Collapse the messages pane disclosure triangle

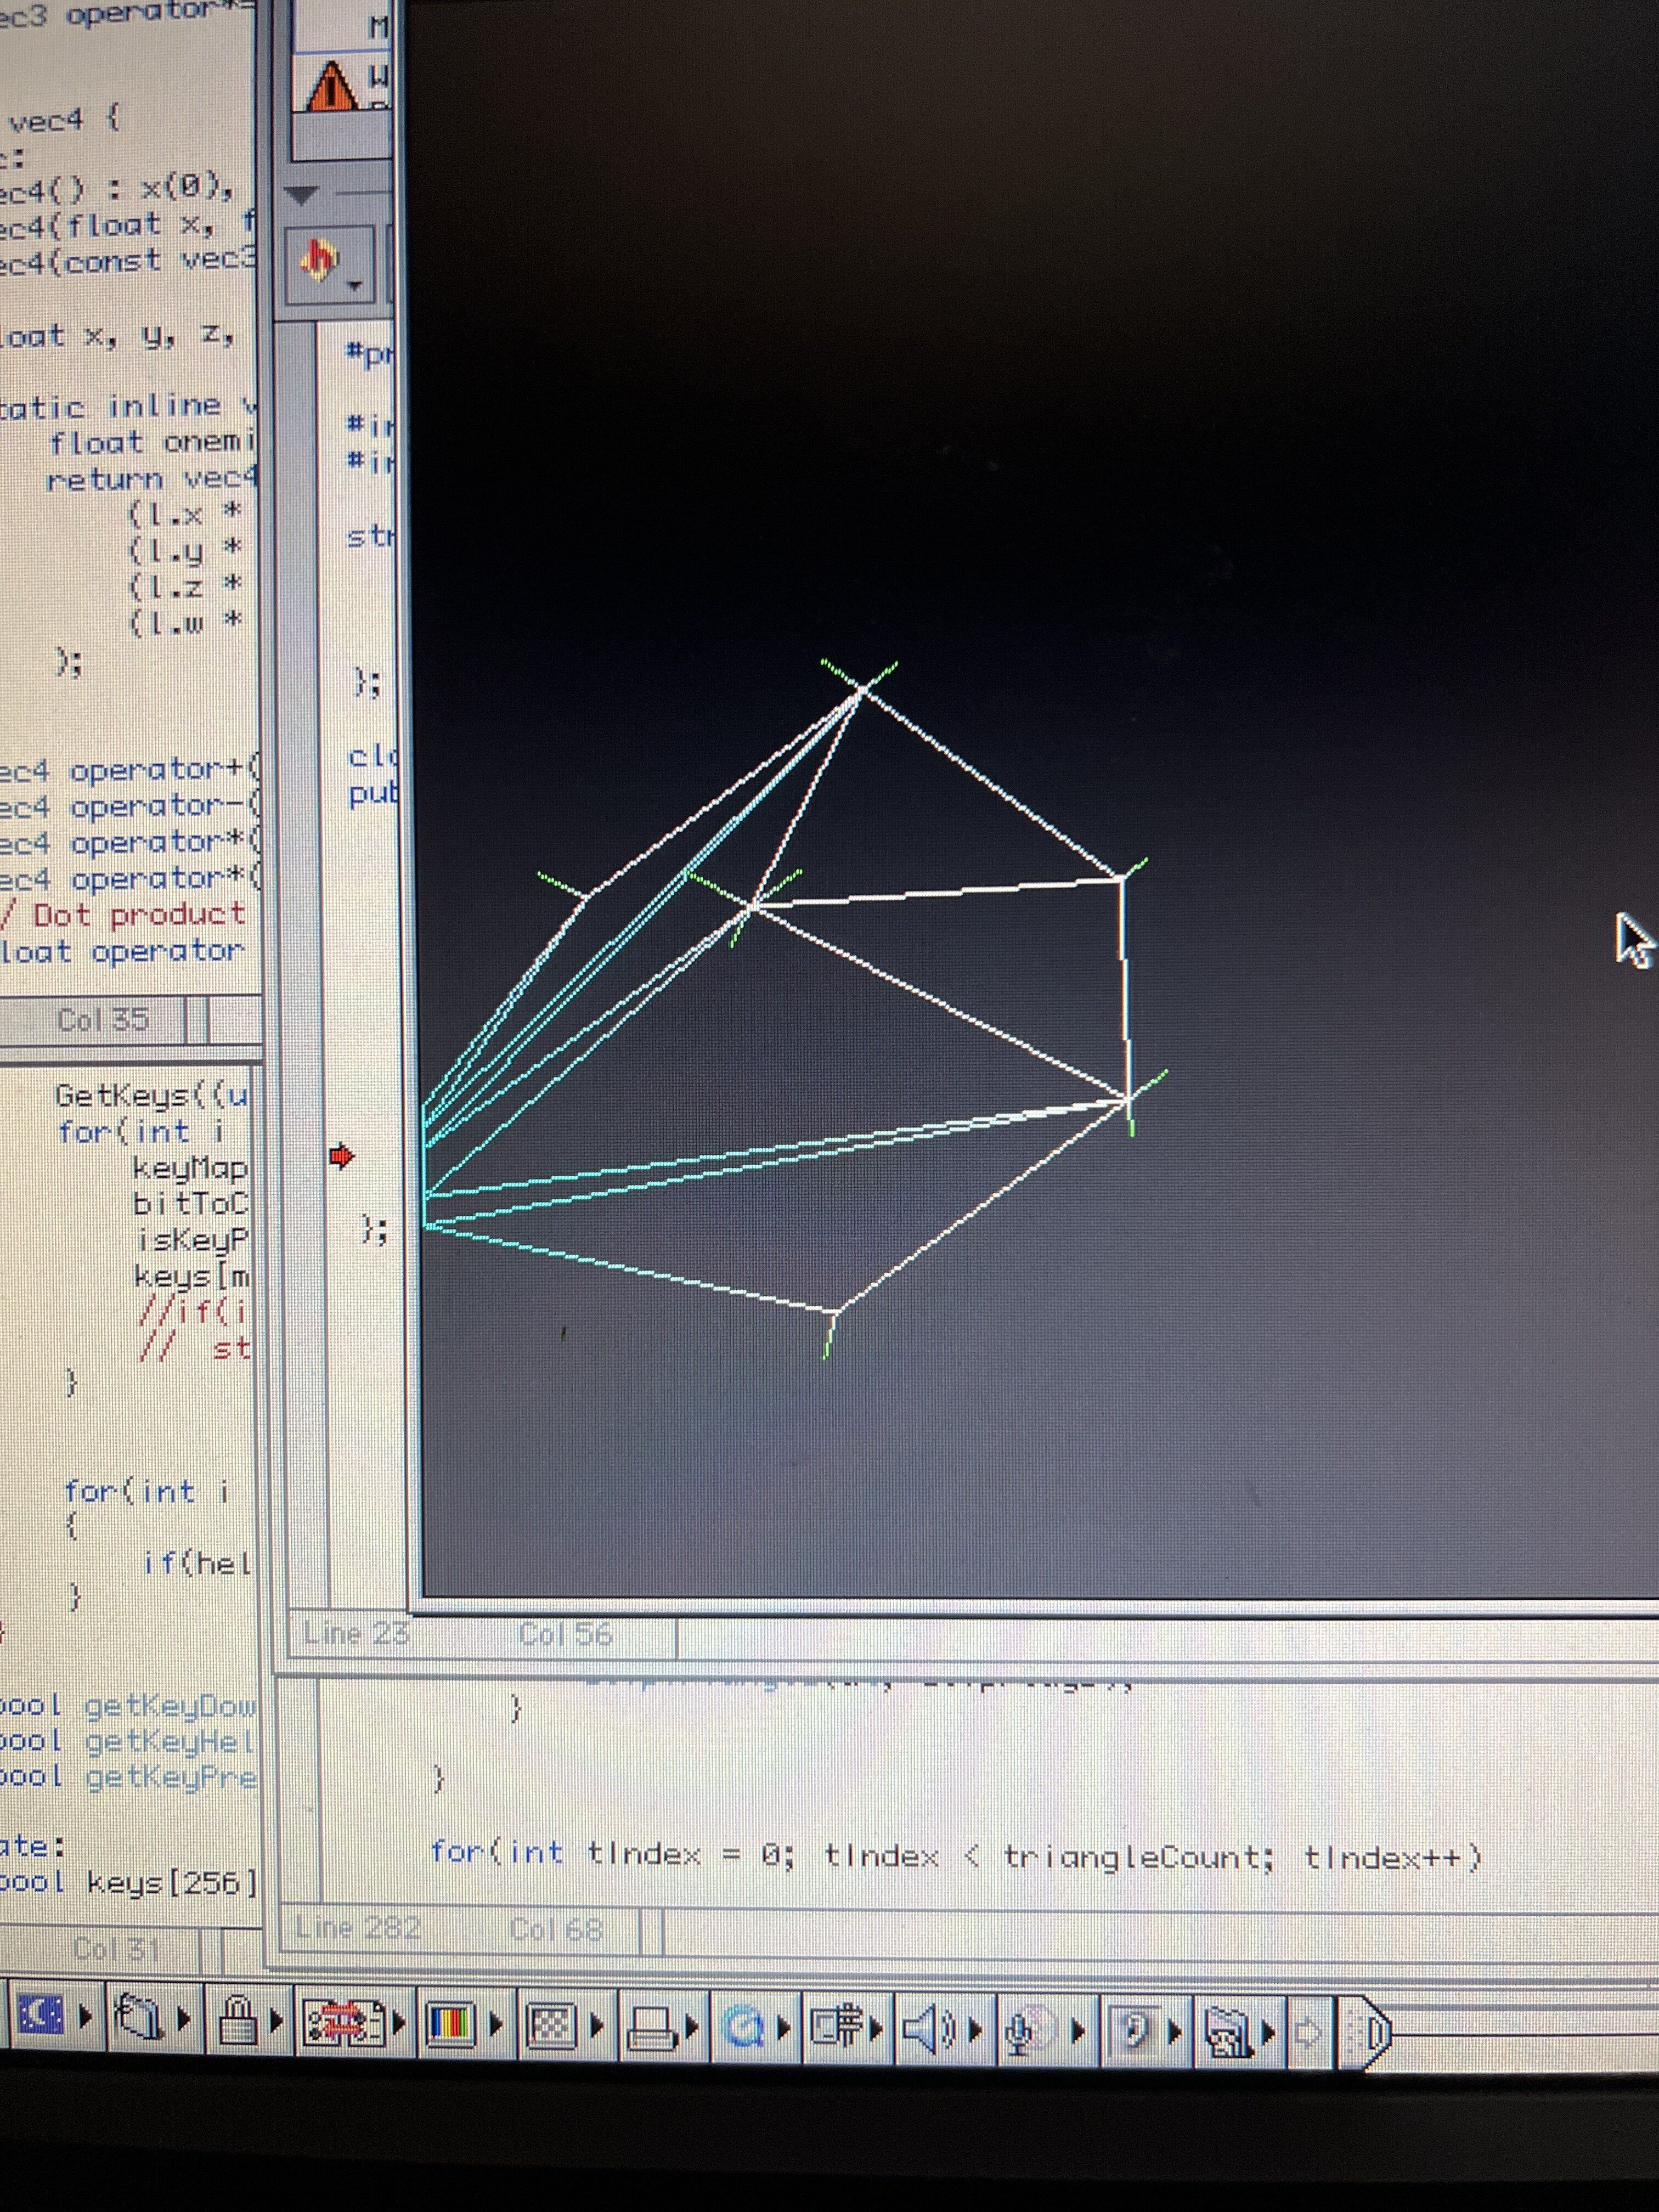click(x=301, y=195)
